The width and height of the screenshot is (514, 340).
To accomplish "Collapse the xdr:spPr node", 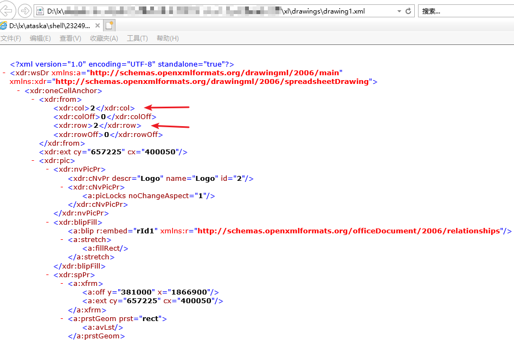I will (x=47, y=275).
